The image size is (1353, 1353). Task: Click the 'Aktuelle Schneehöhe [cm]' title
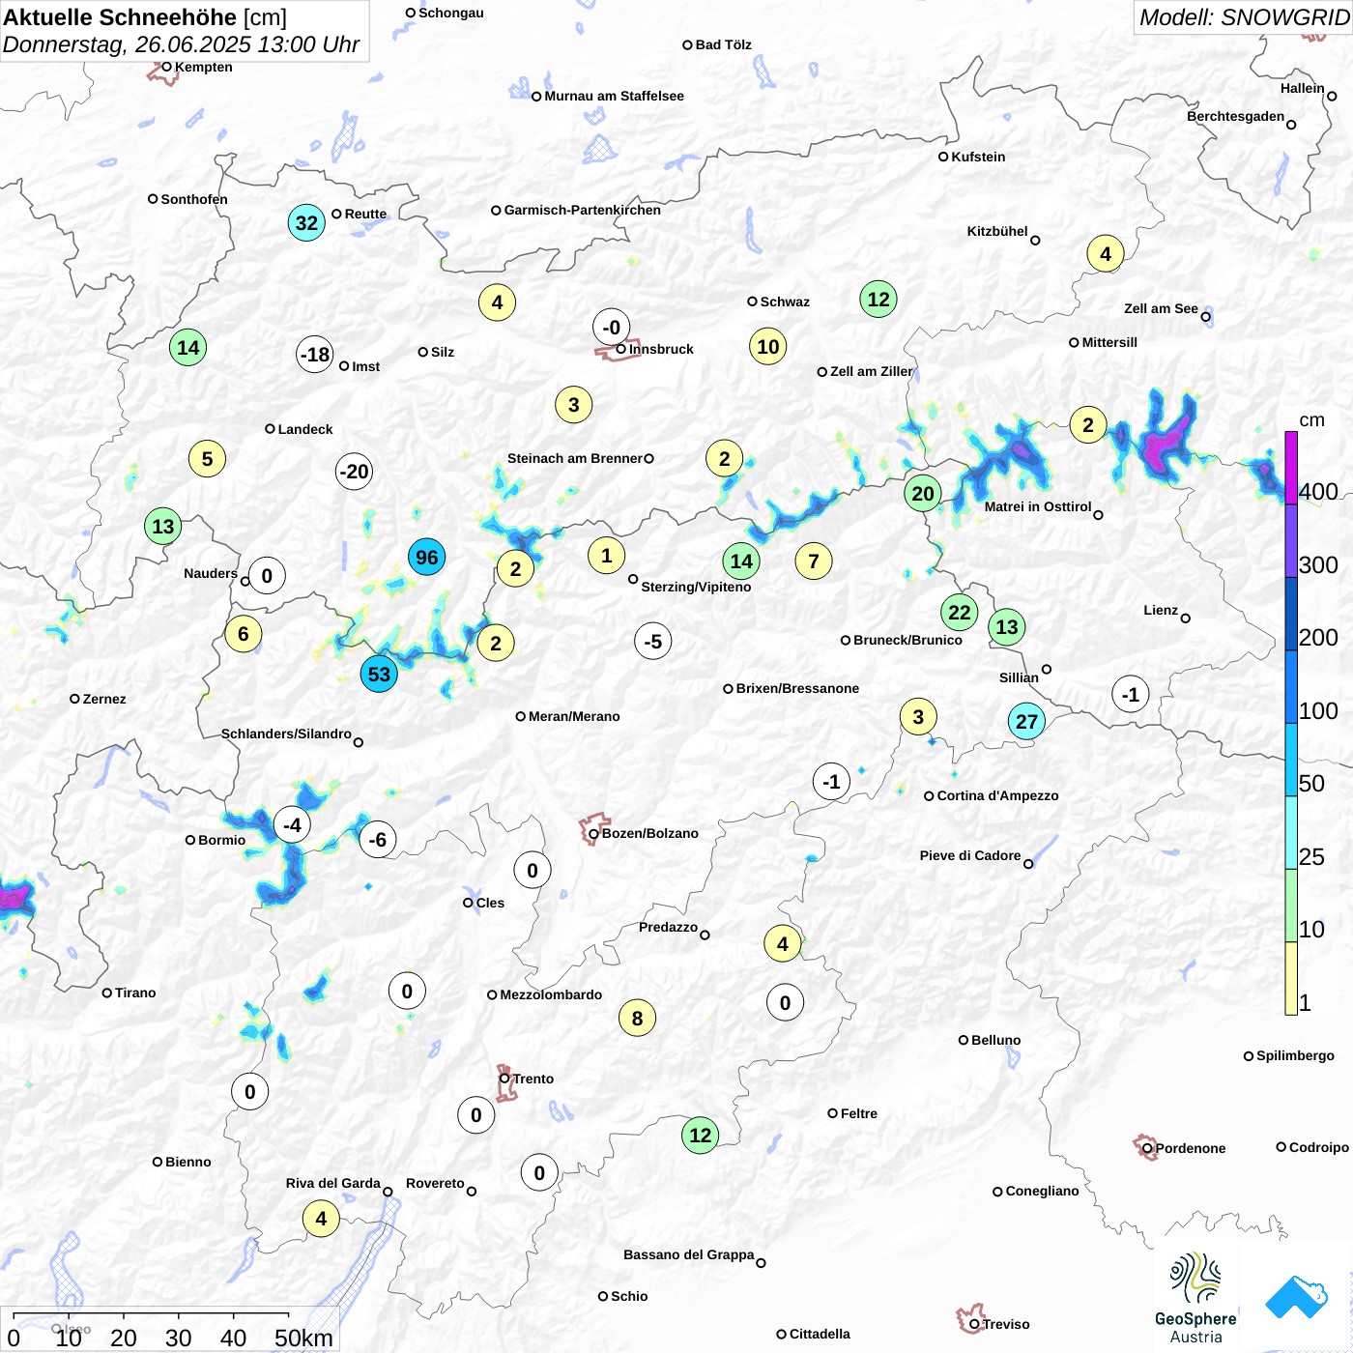pos(145,17)
